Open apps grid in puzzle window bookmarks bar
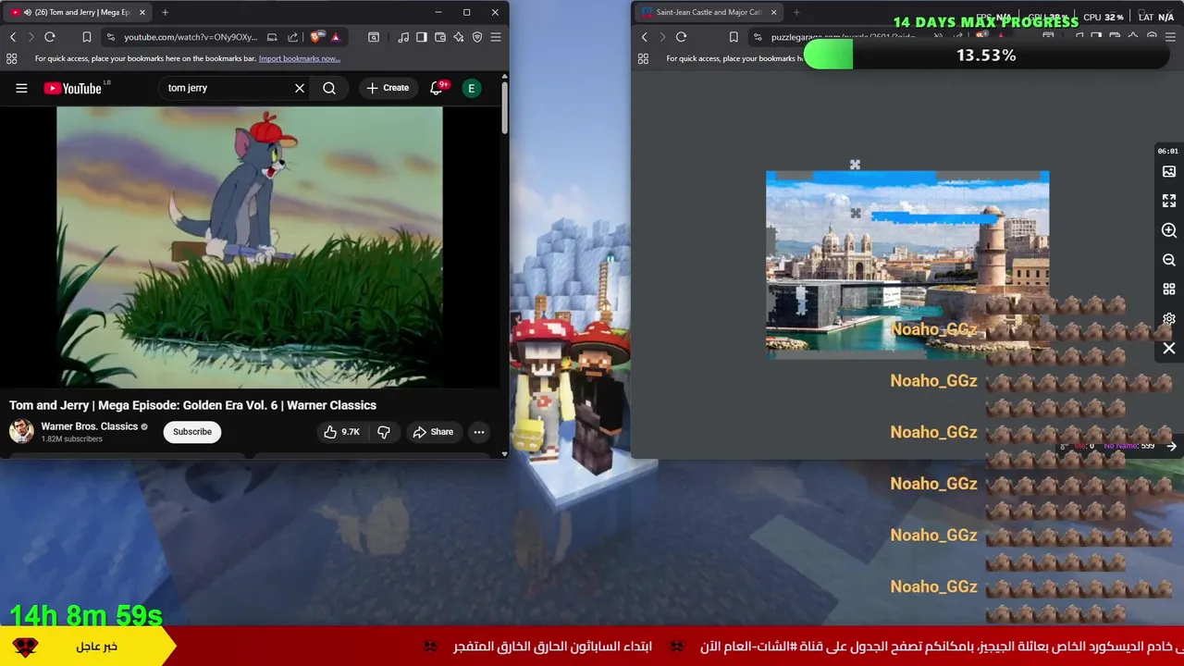1184x666 pixels. (x=643, y=58)
